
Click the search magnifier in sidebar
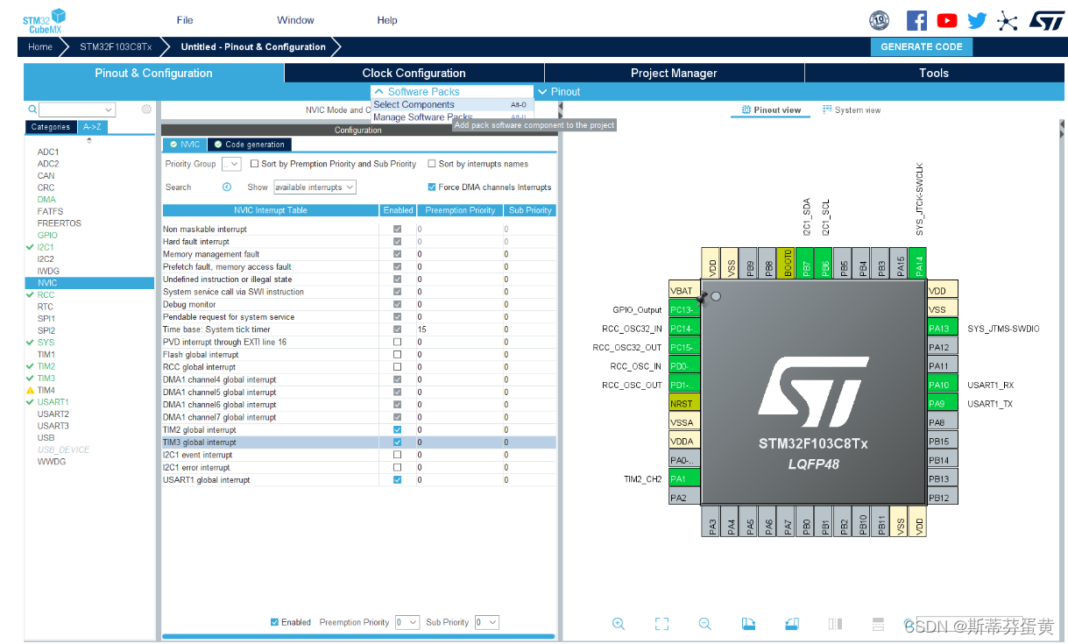pos(32,110)
